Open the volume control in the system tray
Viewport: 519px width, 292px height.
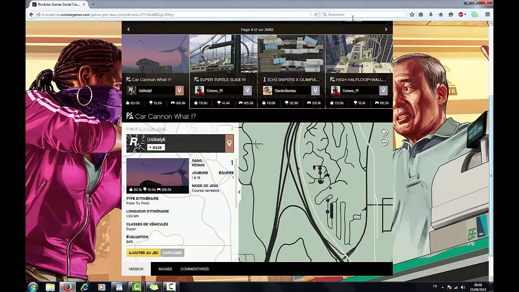463,287
